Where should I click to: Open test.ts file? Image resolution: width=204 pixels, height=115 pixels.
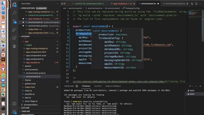pos(28,98)
